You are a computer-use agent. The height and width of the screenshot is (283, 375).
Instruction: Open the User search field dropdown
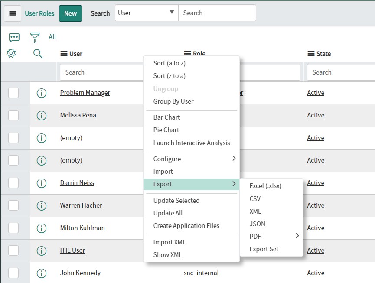coord(147,13)
